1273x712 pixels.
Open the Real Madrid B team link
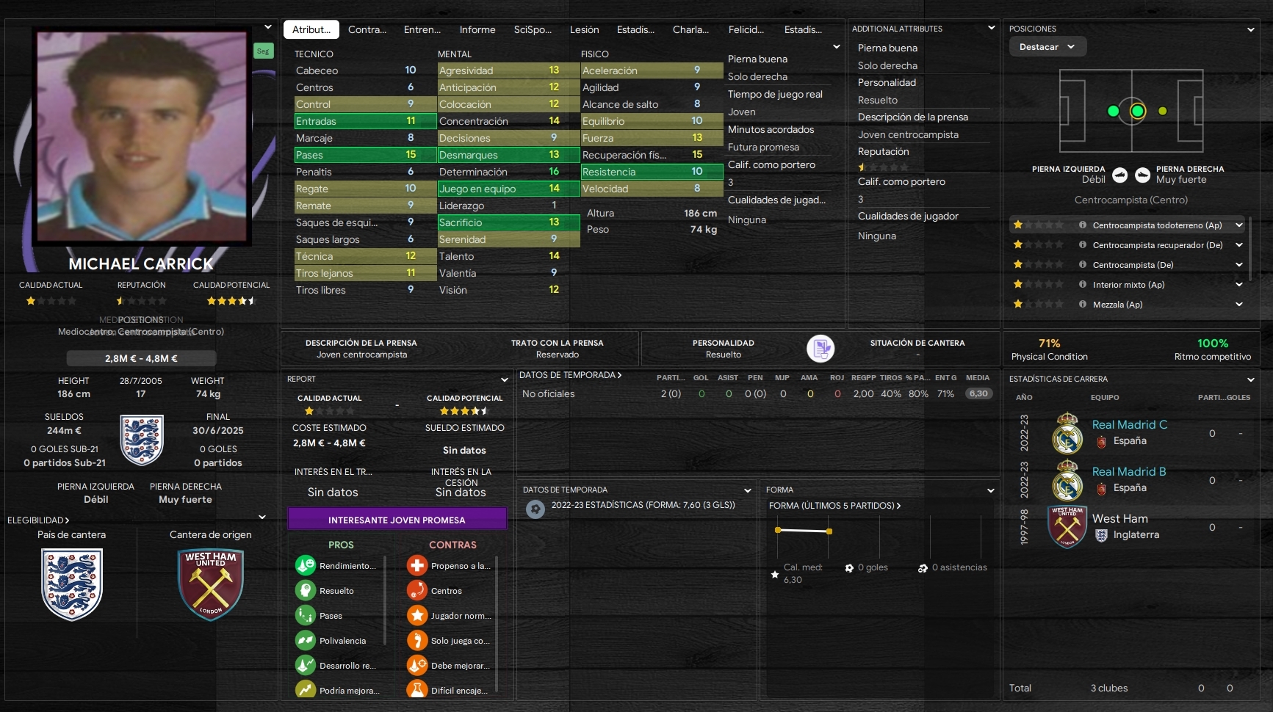[1129, 472]
